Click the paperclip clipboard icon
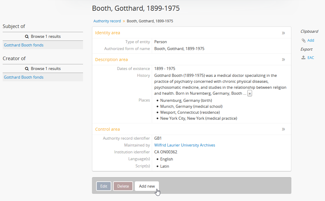 click(x=304, y=40)
